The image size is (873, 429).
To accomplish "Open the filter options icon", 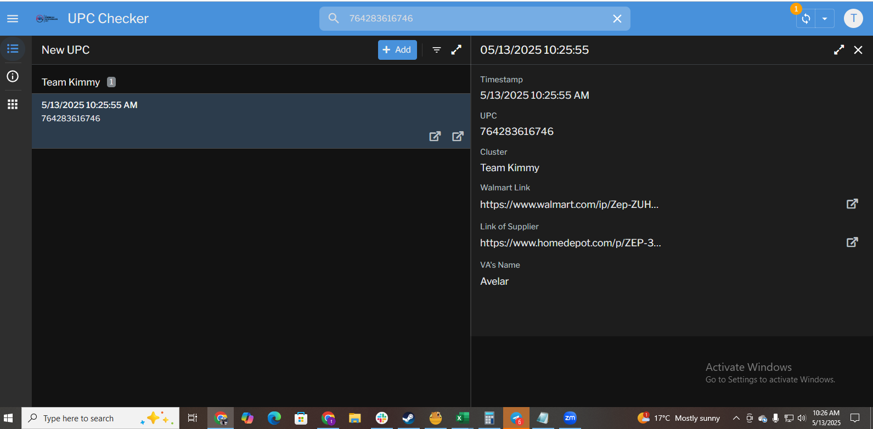I will pyautogui.click(x=437, y=50).
